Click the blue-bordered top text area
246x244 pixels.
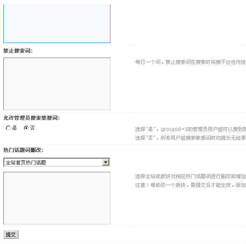tap(57, 23)
